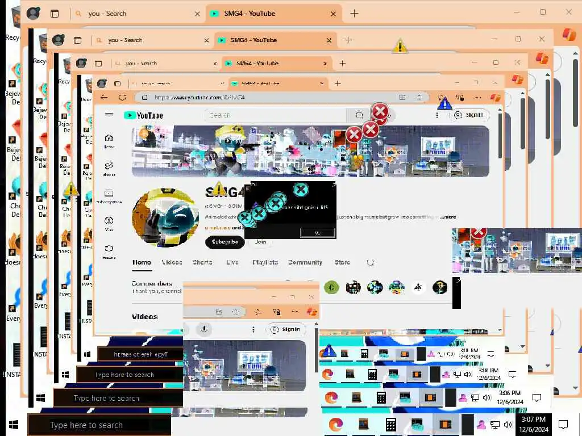This screenshot has width=582, height=436.
Task: Click Windows Start button on bottom taskbar
Action: point(14,425)
